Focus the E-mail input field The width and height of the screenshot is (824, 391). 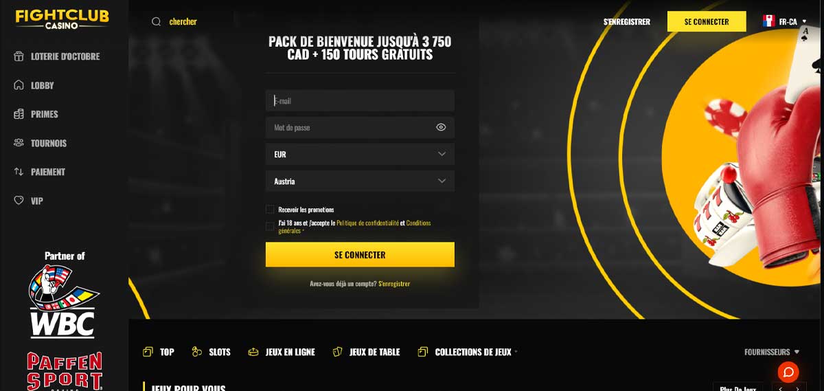tap(360, 100)
